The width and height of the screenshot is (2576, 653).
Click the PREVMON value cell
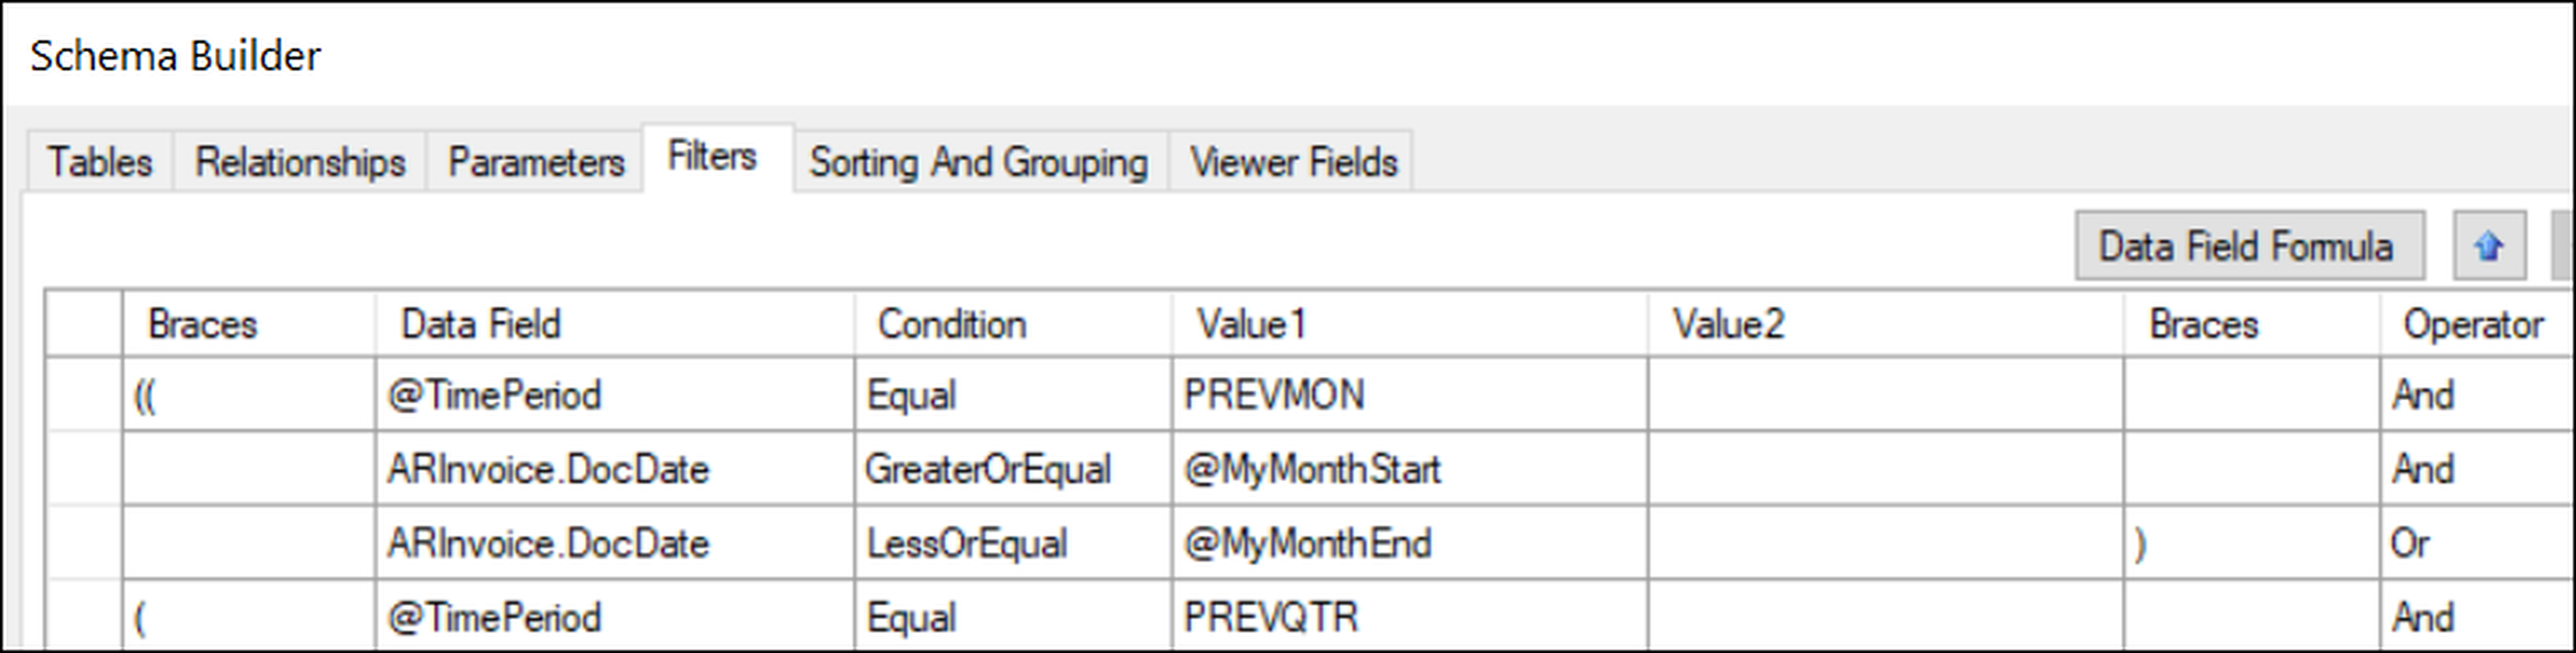[1410, 395]
